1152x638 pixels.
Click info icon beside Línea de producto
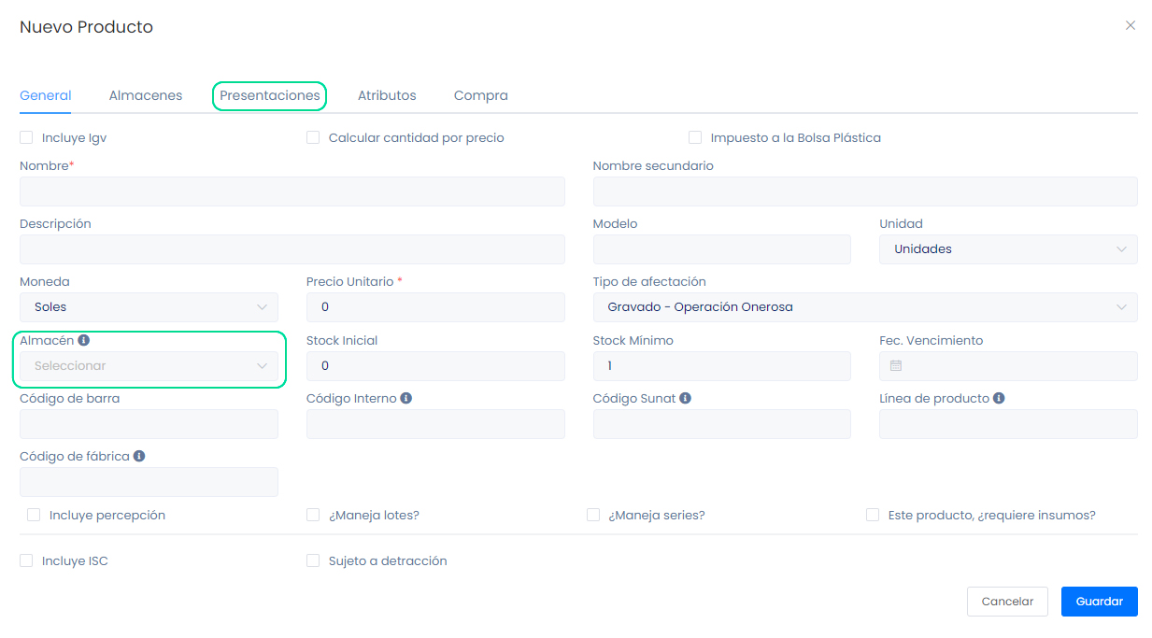[x=999, y=398]
